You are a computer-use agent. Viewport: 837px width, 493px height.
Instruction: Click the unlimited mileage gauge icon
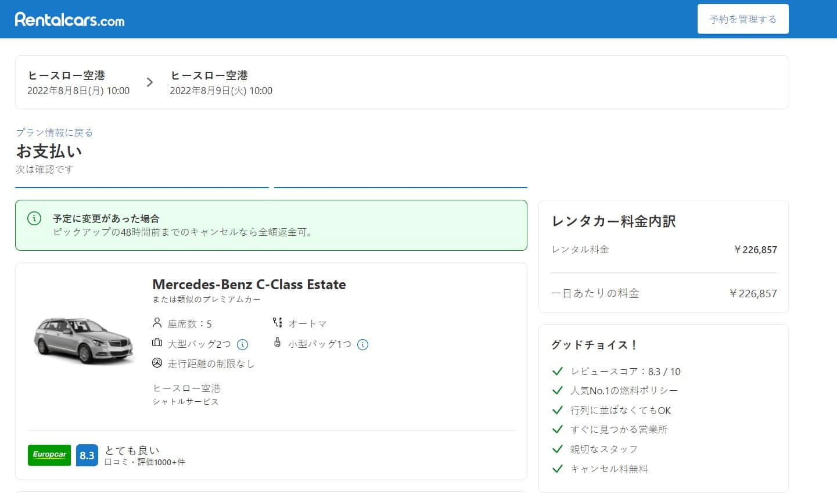pyautogui.click(x=157, y=363)
